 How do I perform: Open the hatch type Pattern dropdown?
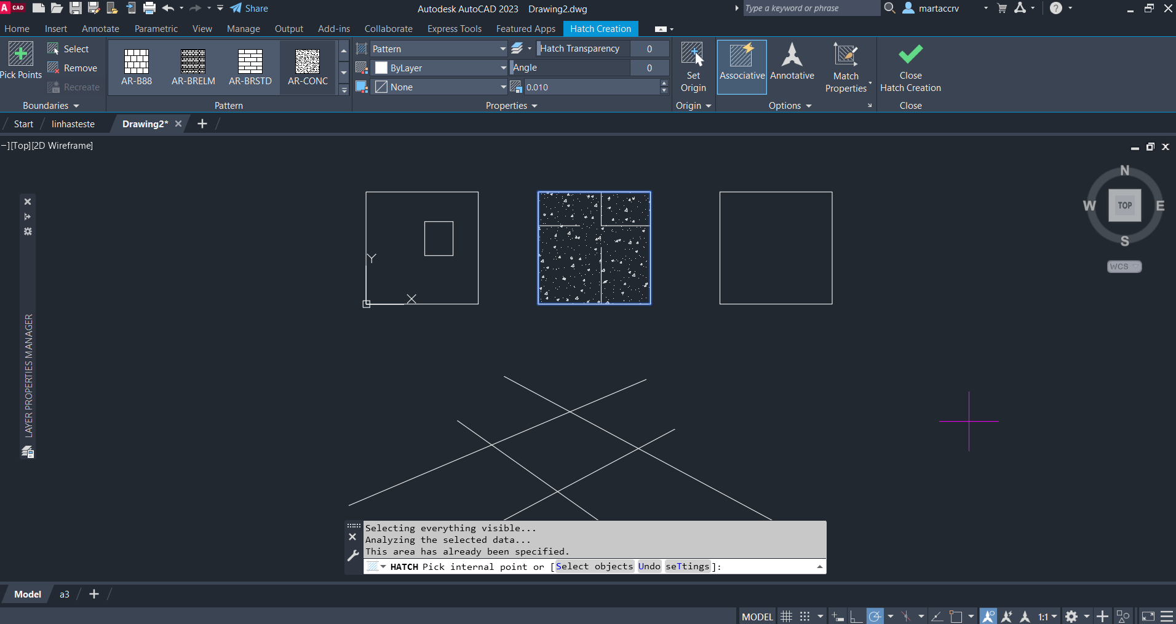click(x=439, y=49)
